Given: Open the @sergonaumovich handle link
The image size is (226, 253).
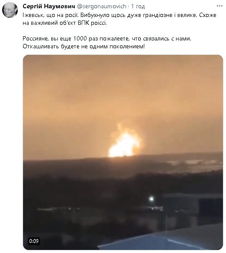Looking at the screenshot, I should click(102, 6).
